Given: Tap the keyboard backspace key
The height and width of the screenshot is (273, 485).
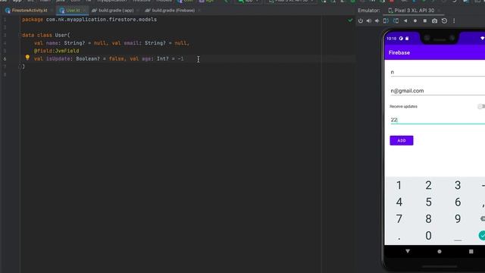Looking at the screenshot, I should pyautogui.click(x=483, y=218).
